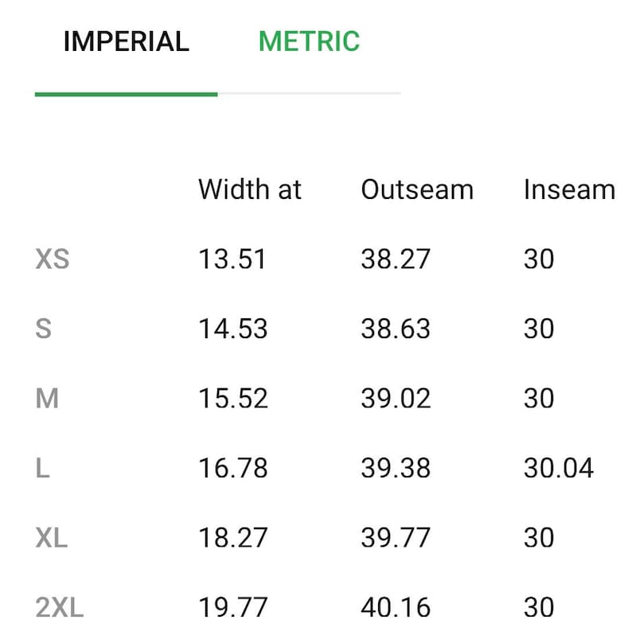The height and width of the screenshot is (643, 632).
Task: Select the L size row label
Action: (43, 468)
